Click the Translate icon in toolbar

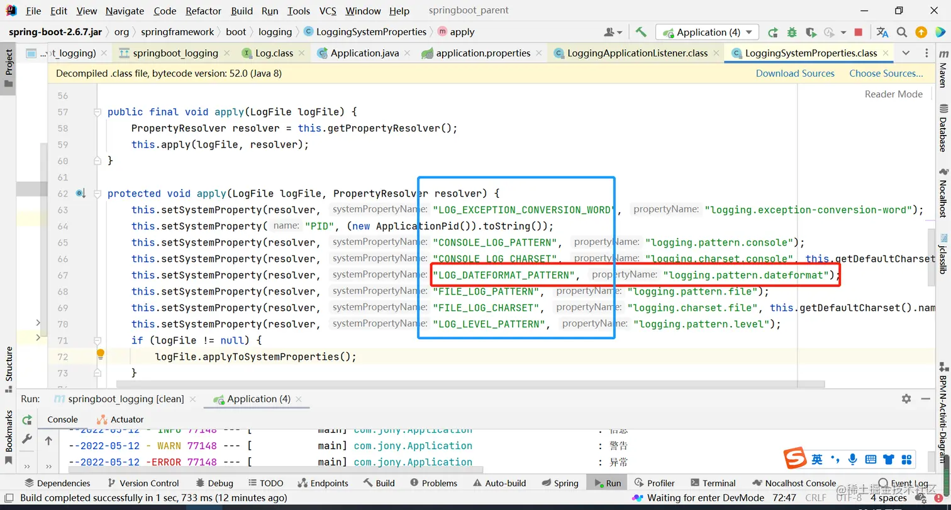coord(882,32)
